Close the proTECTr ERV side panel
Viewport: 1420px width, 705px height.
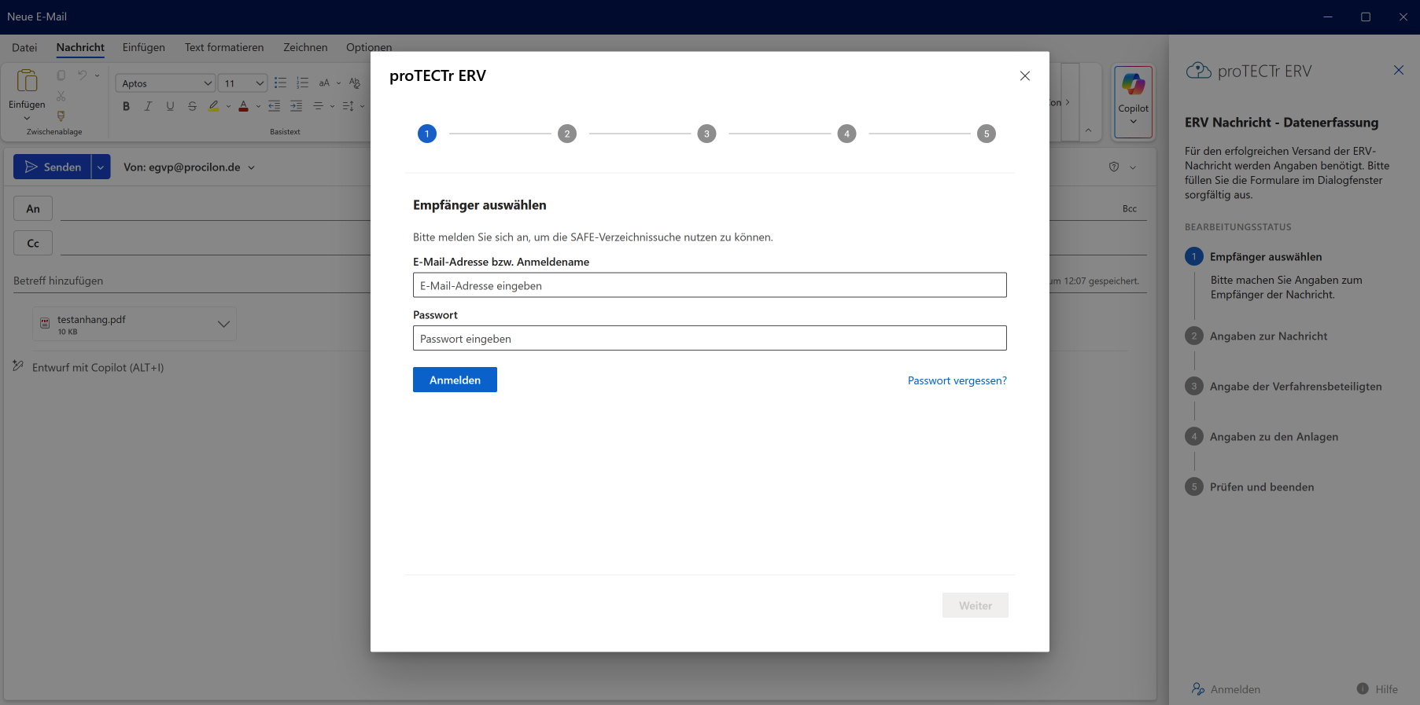click(1399, 70)
